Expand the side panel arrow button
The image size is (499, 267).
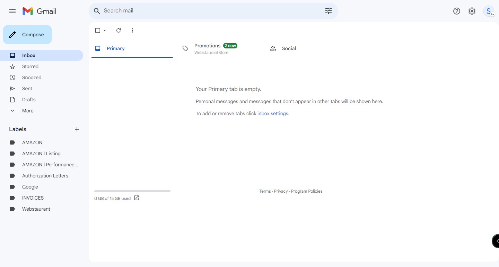pyautogui.click(x=496, y=241)
